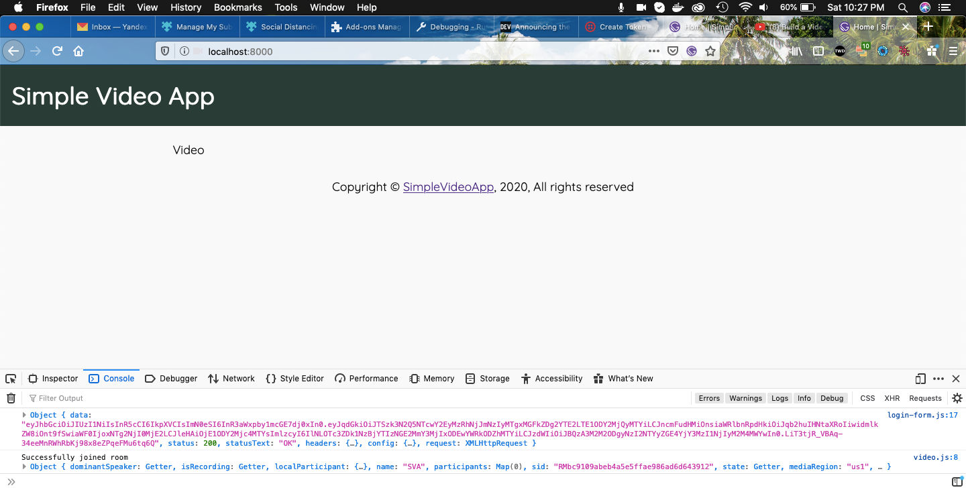The height and width of the screenshot is (502, 966).
Task: Open DevTools customize three-dot menu
Action: coord(938,379)
